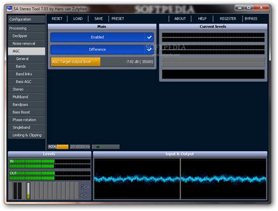Click SAVE in the top bar

point(99,19)
